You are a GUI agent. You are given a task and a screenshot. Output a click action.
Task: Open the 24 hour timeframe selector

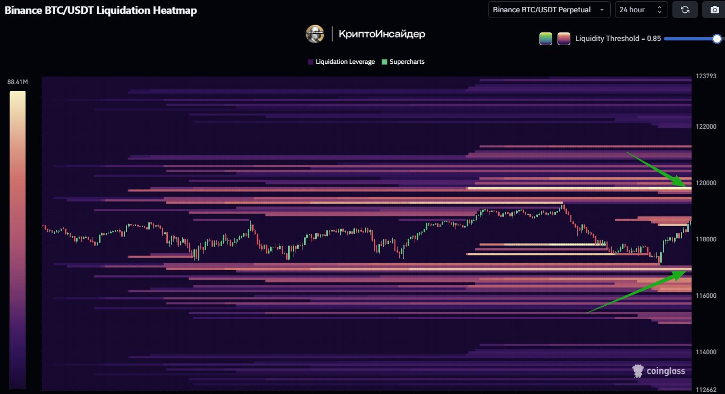tap(641, 10)
